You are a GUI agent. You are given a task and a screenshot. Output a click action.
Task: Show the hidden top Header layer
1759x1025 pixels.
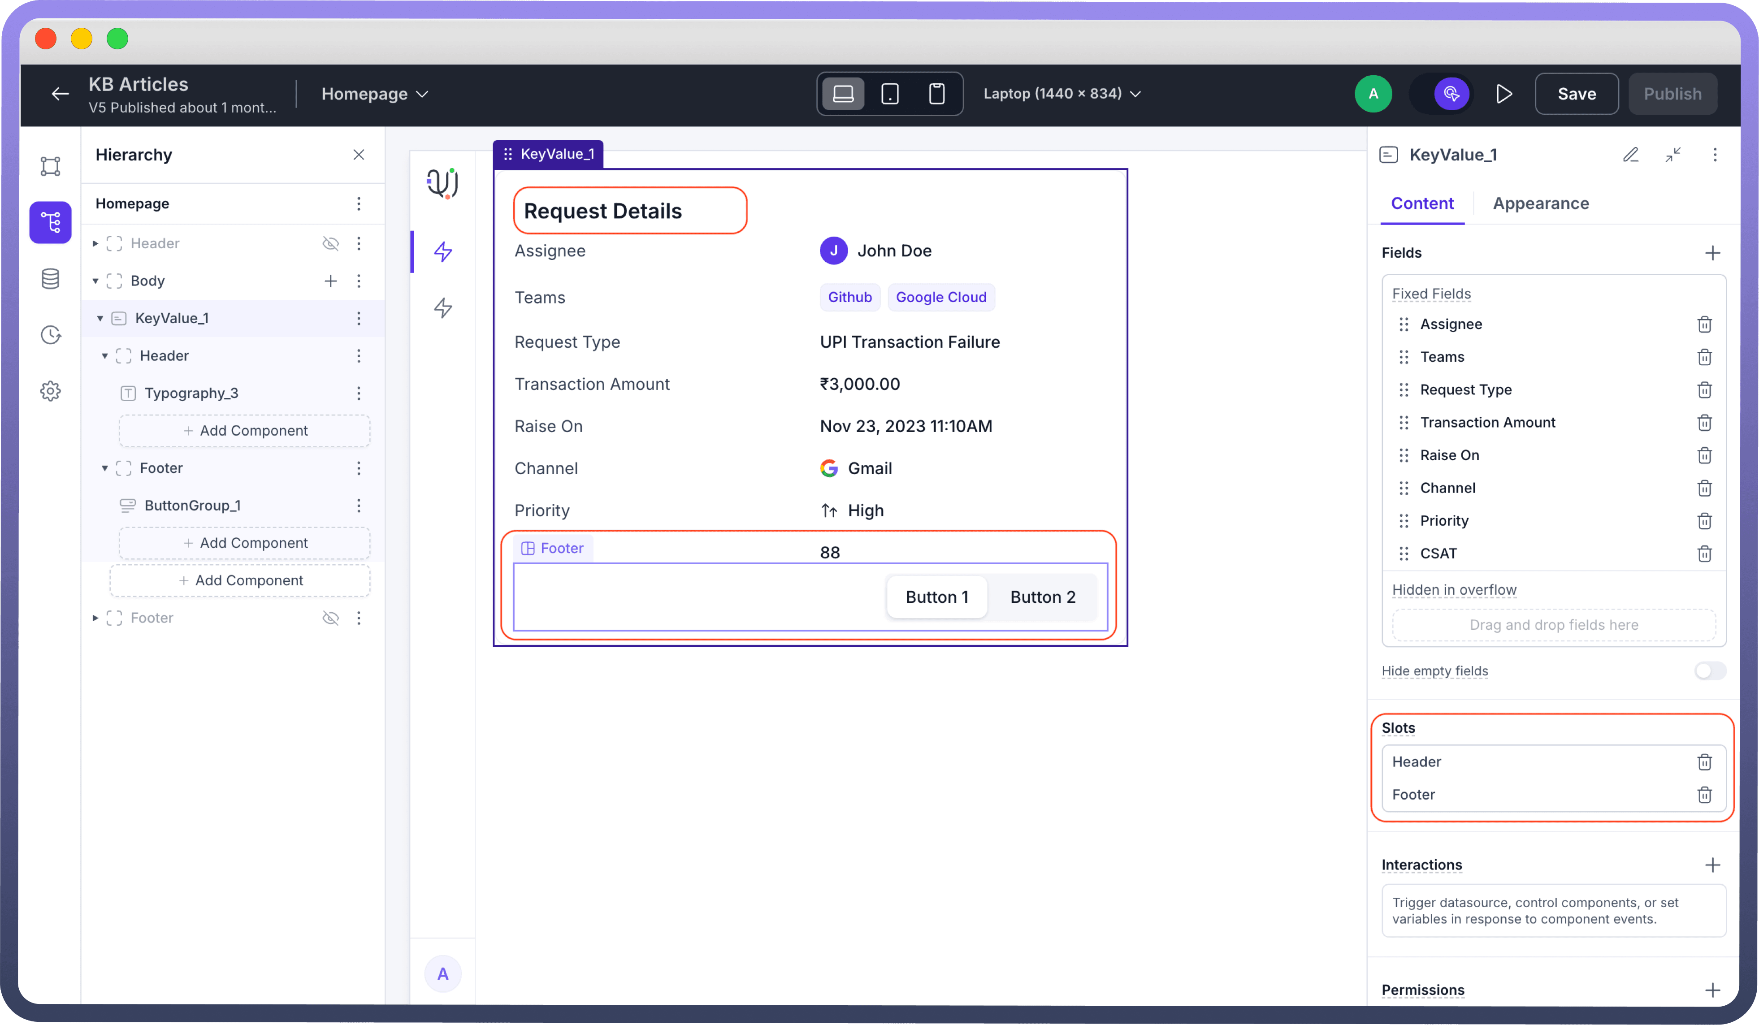(x=330, y=243)
